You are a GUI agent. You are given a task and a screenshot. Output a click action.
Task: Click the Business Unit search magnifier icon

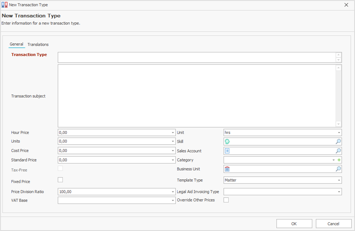point(338,169)
